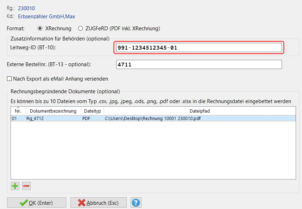
Task: Click into the Leitweg-ID (BT-10) field
Action: [199, 47]
